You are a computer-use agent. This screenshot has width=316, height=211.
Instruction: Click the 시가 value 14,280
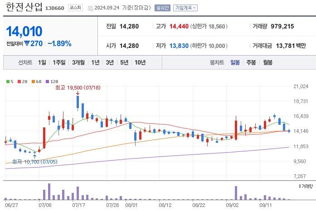pos(129,46)
